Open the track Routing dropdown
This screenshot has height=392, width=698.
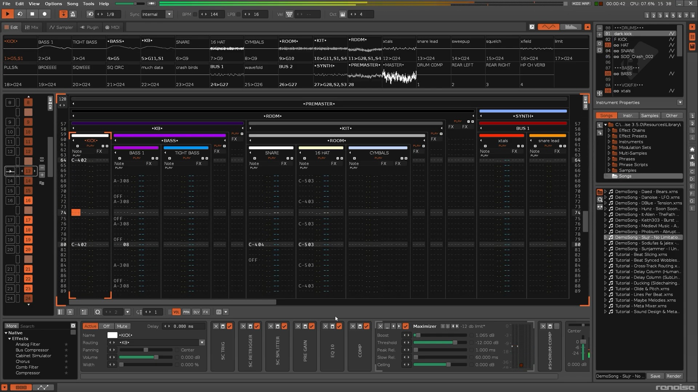pos(202,343)
